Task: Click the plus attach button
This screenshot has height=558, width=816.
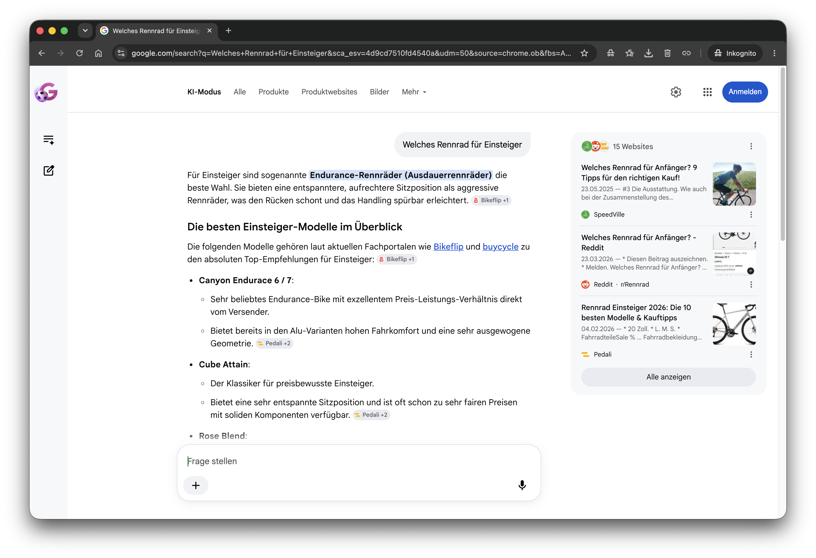Action: click(196, 485)
